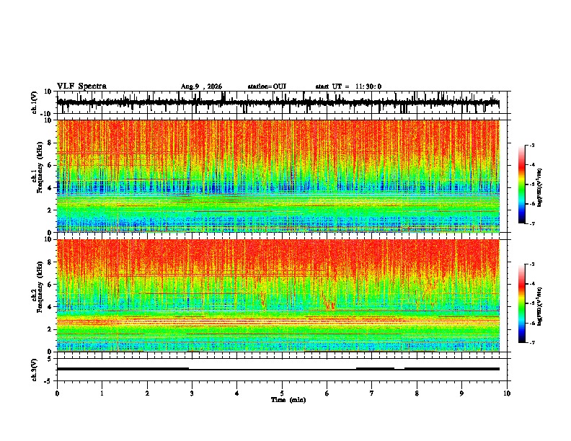Click the "ch.3(V)" axis label

tap(35, 370)
